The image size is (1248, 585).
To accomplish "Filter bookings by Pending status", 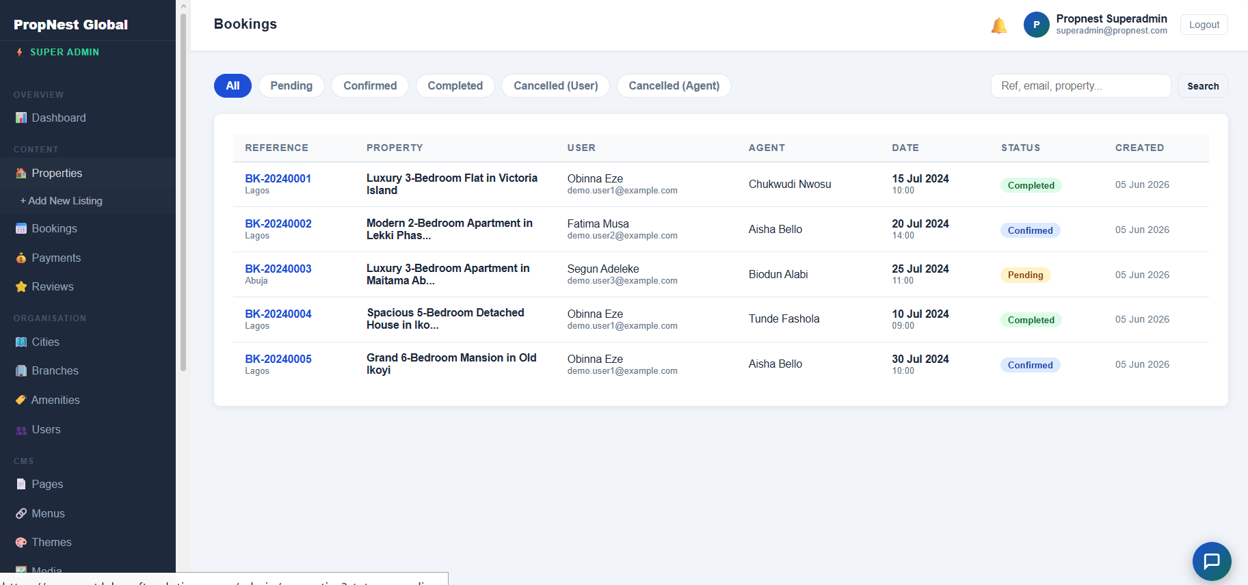I will click(291, 85).
